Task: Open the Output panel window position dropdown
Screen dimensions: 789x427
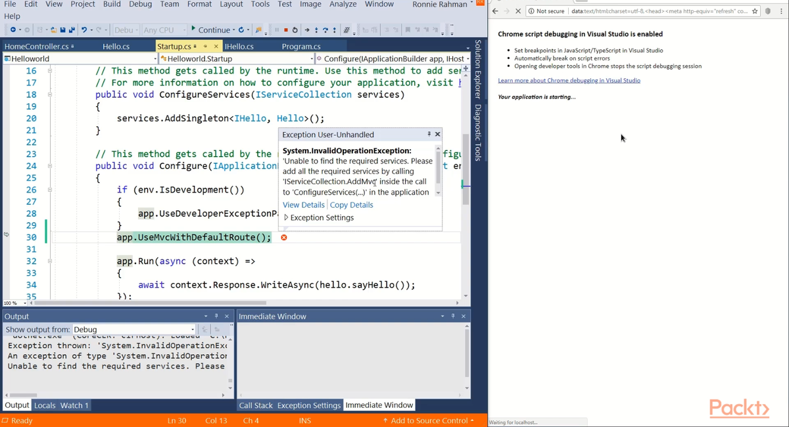Action: pos(206,316)
